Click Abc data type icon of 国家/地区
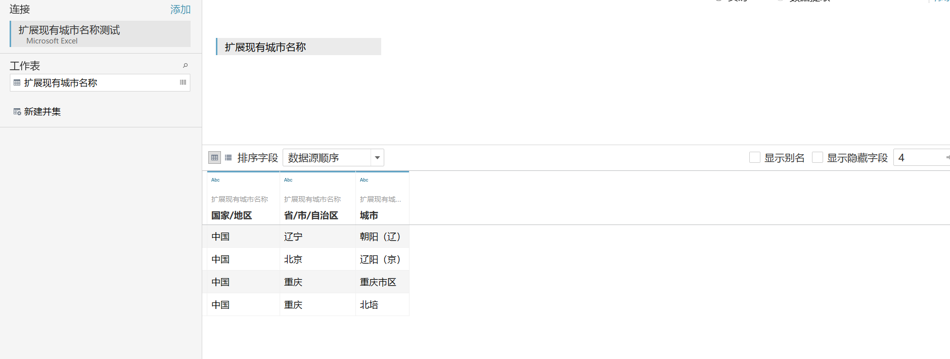The height and width of the screenshot is (359, 950). point(215,180)
